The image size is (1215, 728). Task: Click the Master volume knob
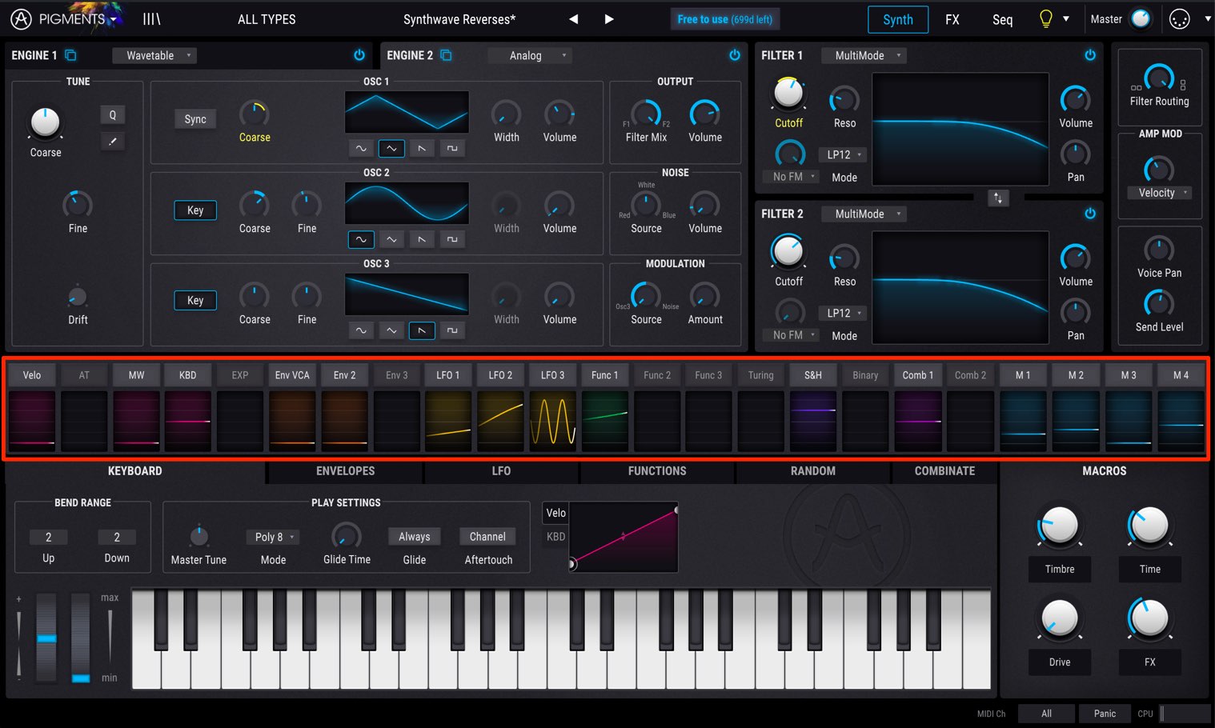1141,19
